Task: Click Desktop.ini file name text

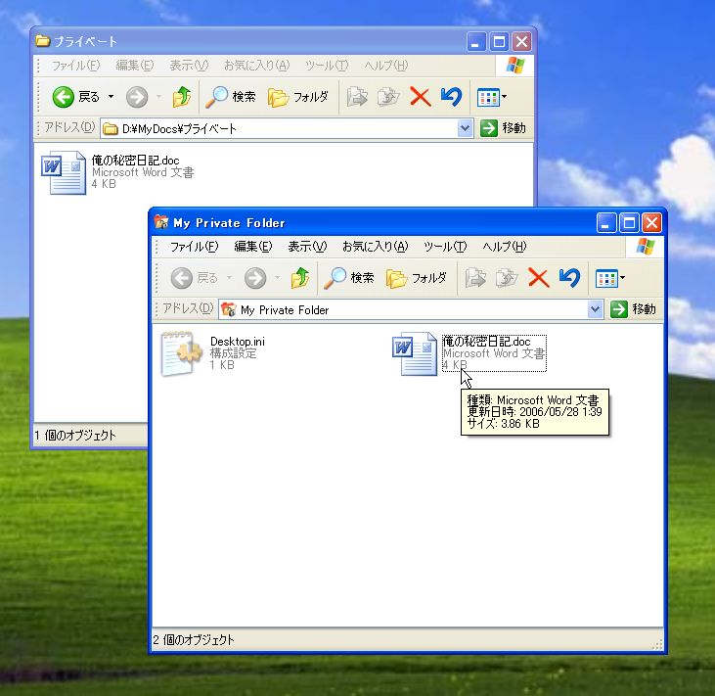Action: click(237, 342)
